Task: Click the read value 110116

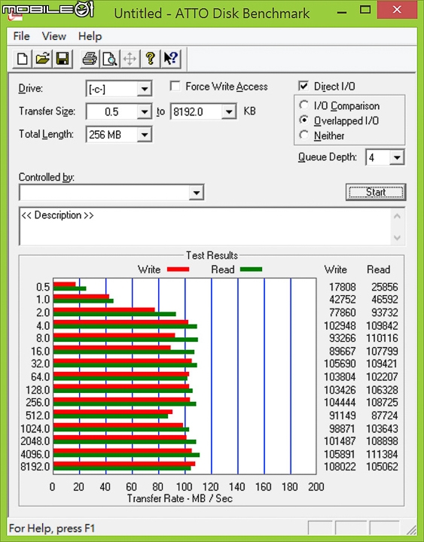Action: tap(382, 338)
